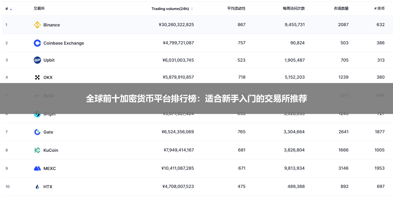The width and height of the screenshot is (393, 197).
Task: Select Gate volume ¥6,524,356,069
Action: tap(178, 132)
